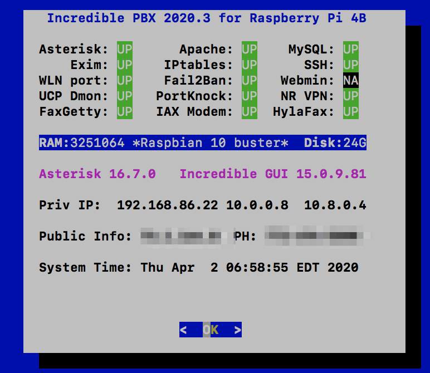
Task: Click the IP address 10.0.0.8
Action: click(x=257, y=205)
